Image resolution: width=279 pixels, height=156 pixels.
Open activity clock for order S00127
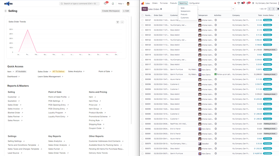(216, 20)
